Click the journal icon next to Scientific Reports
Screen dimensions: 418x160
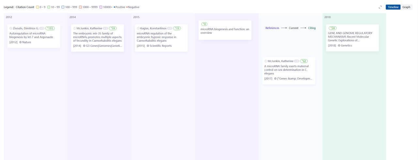click(x=148, y=46)
